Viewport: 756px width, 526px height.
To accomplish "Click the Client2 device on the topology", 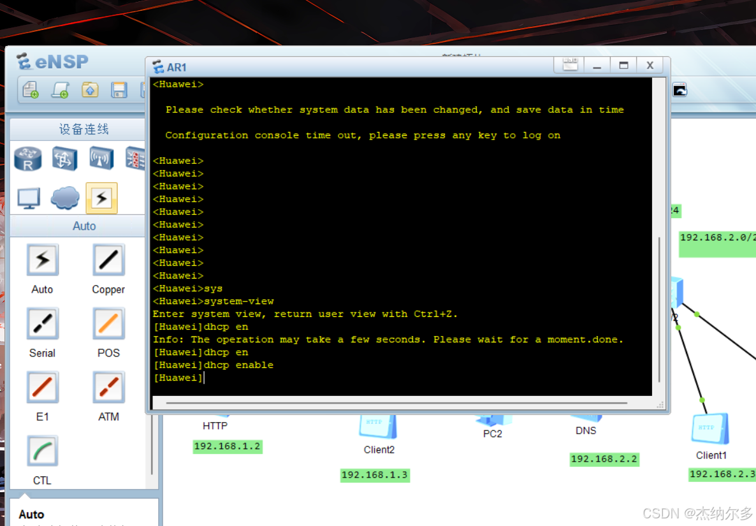I will [377, 426].
